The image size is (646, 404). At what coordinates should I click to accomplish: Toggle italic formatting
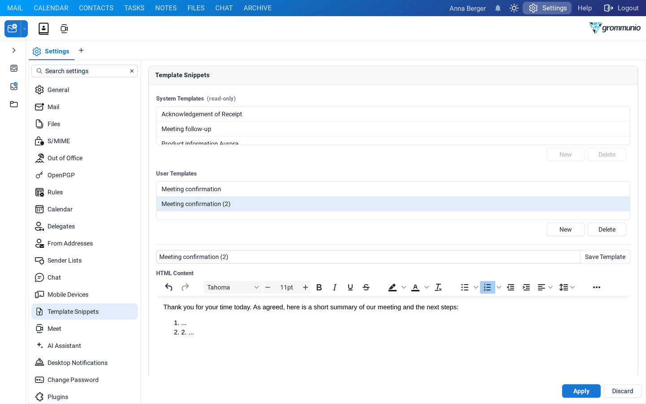pos(335,287)
